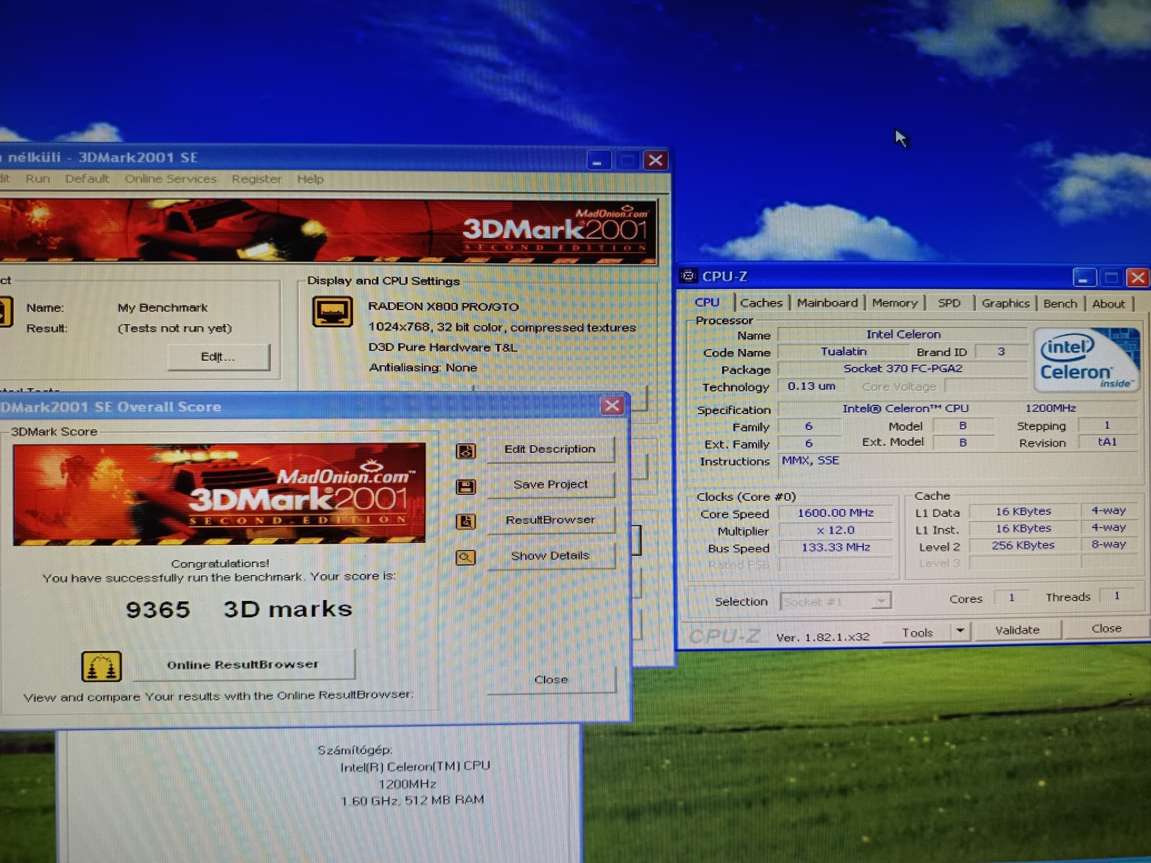This screenshot has height=863, width=1151.
Task: Click the Close button in CPU-Z
Action: (x=1106, y=628)
